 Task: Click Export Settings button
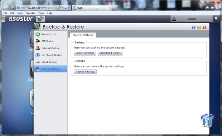85,53
